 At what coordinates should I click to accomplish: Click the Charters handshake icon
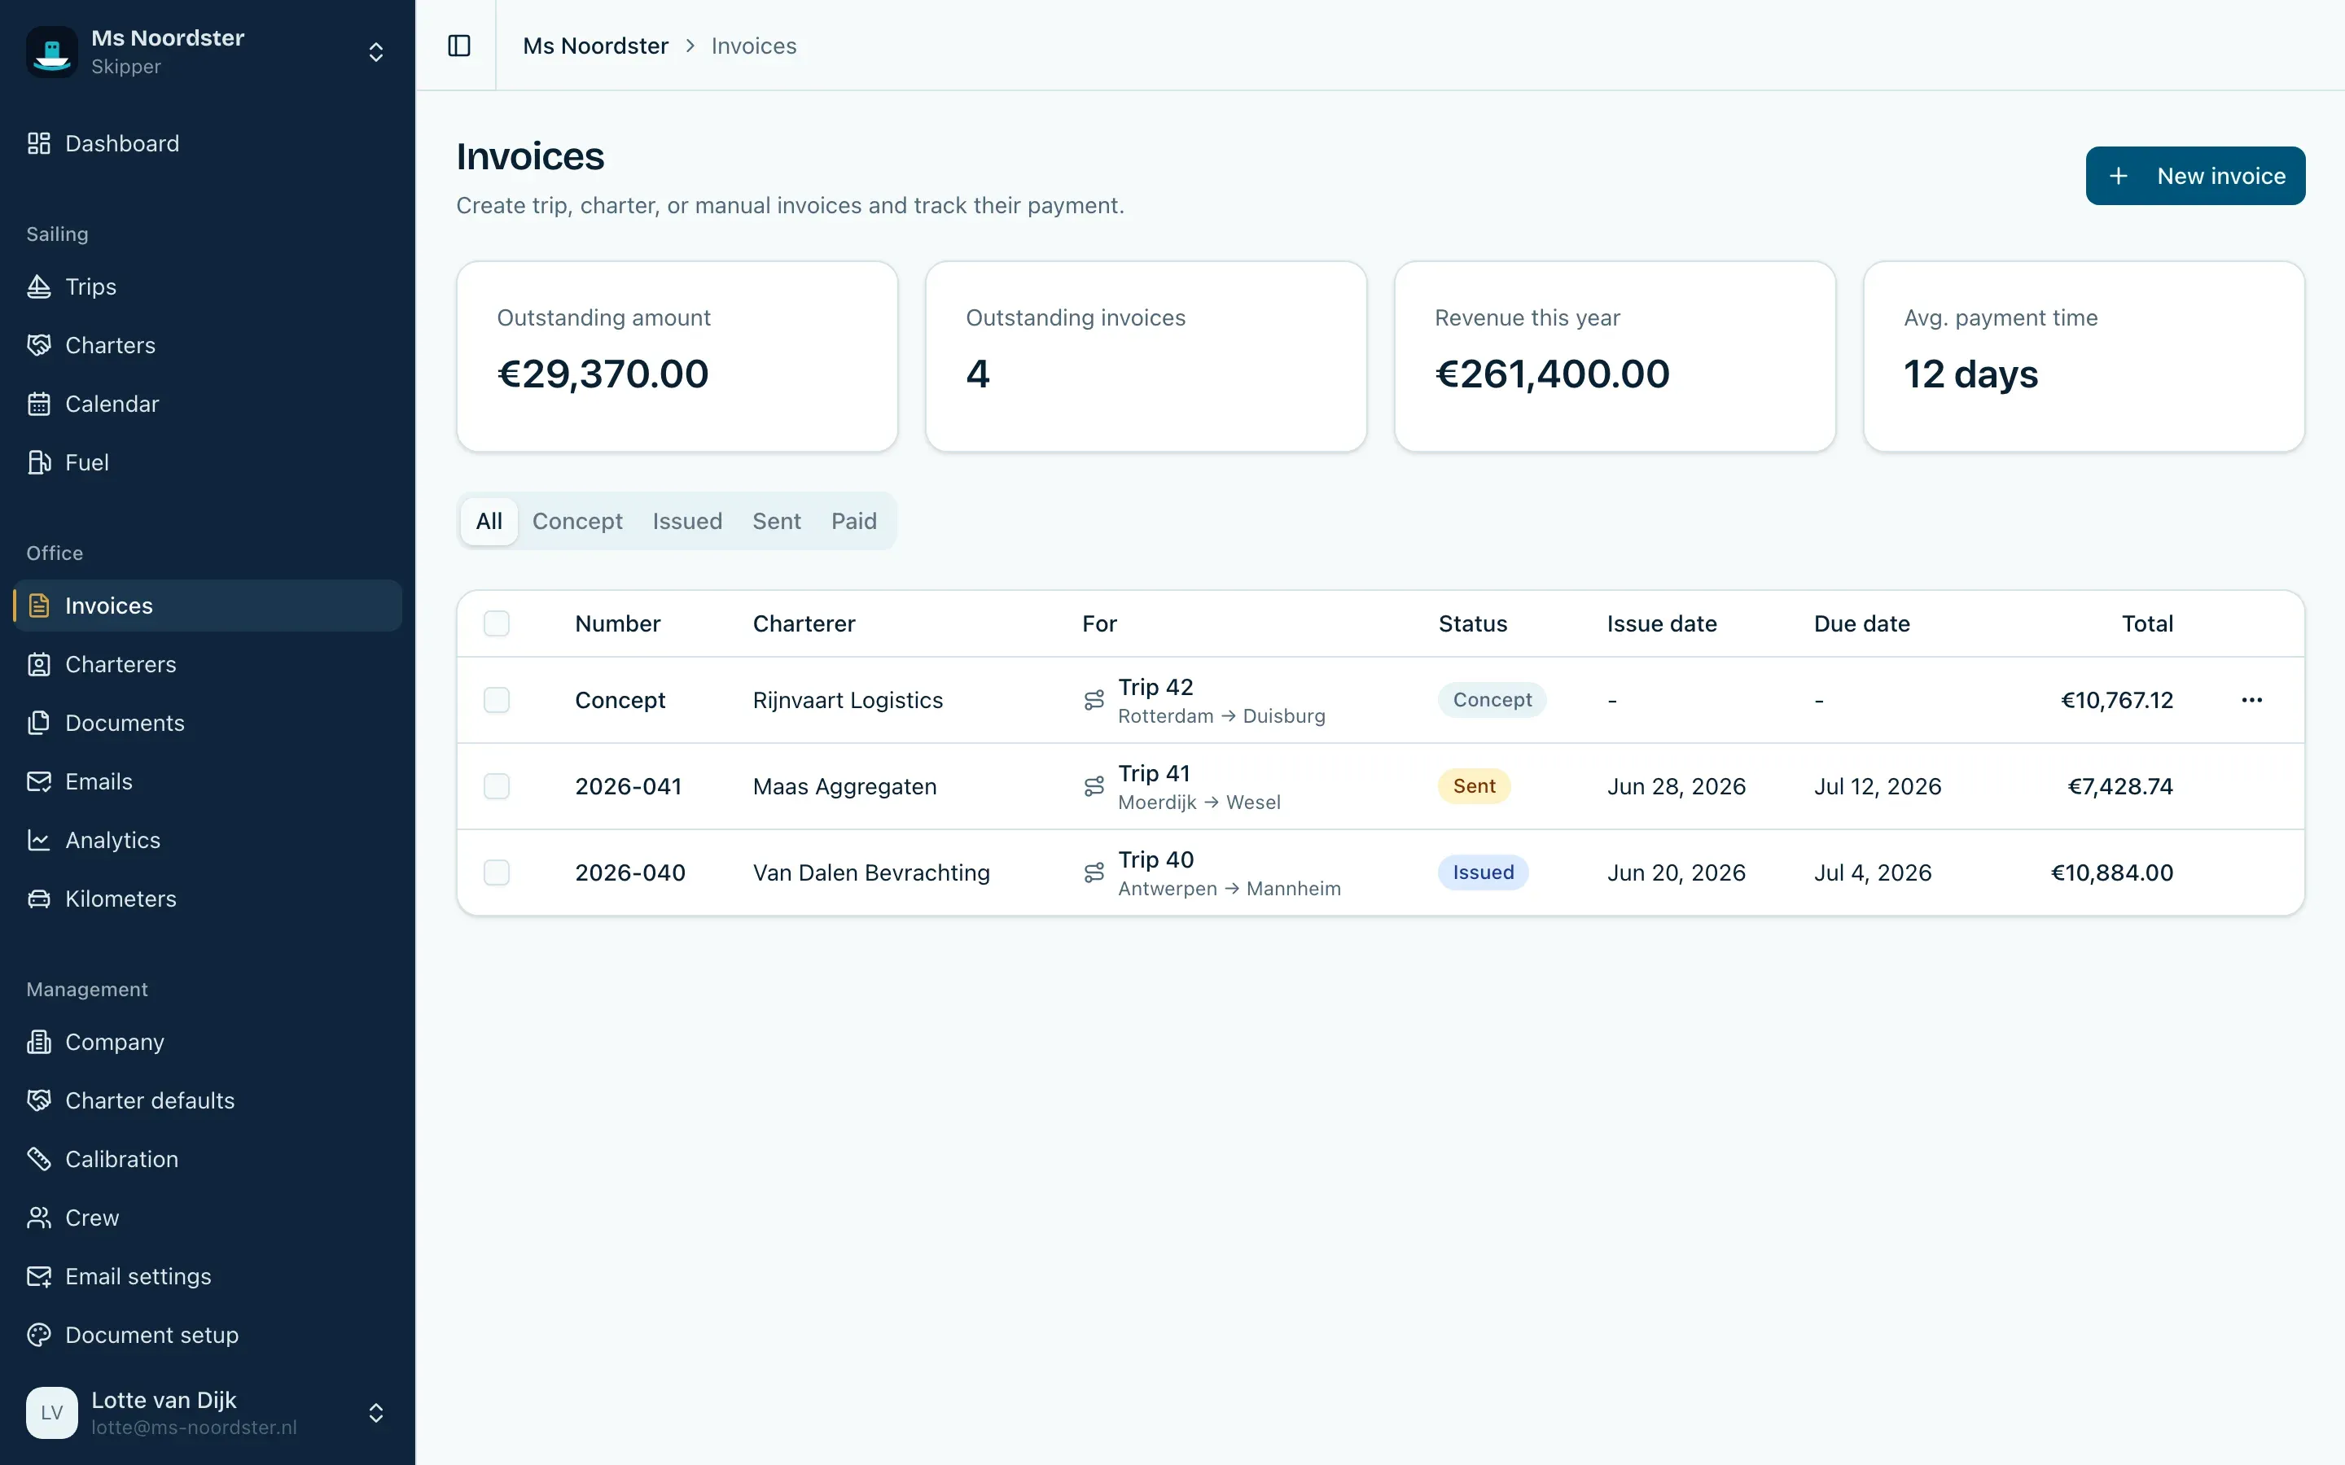click(39, 345)
